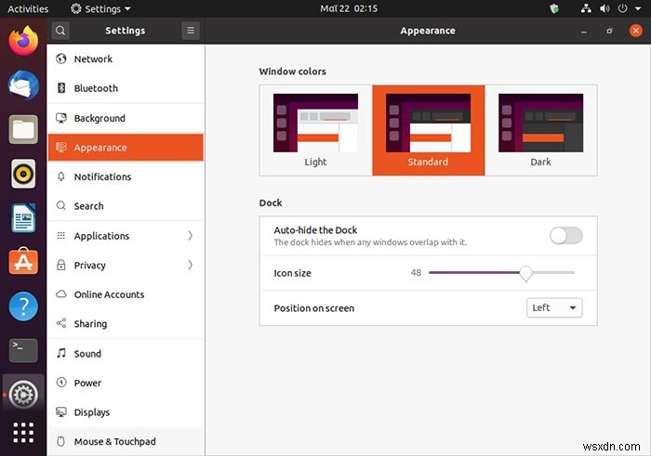The width and height of the screenshot is (651, 456).
Task: Click the Sharing icon in sidebar
Action: pos(61,323)
